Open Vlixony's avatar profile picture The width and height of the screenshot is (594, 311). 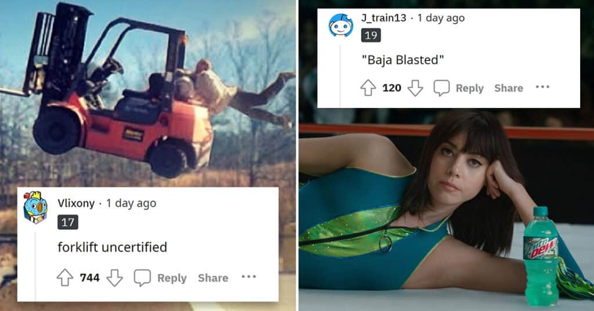click(35, 207)
